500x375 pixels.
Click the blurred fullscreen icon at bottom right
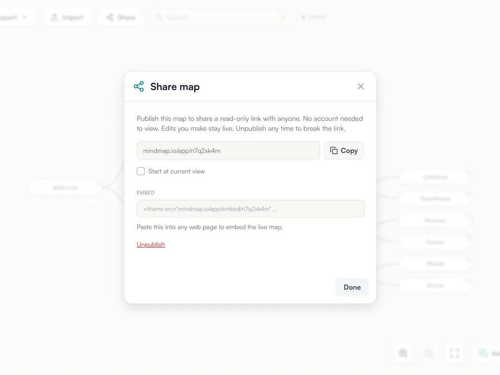[x=455, y=353]
